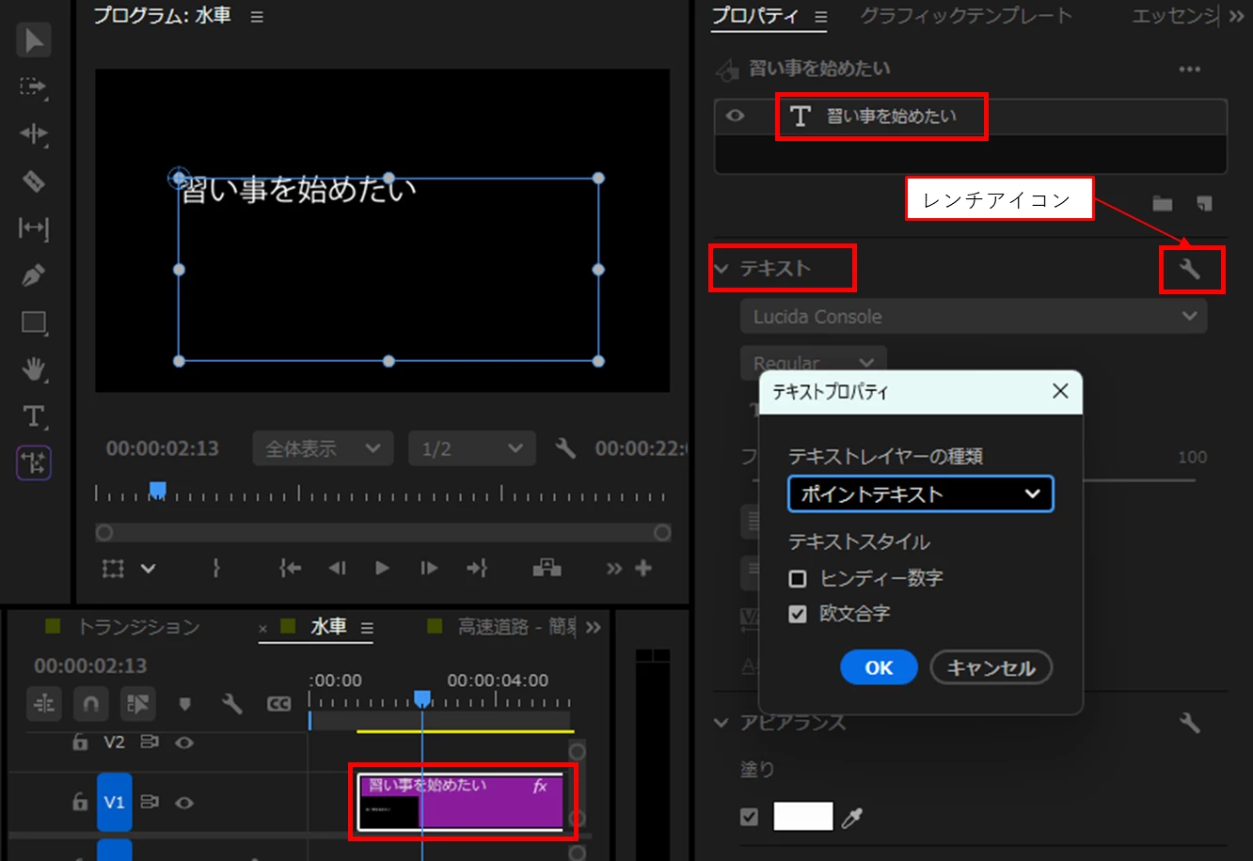Show more Program Monitor transport buttons
The height and width of the screenshot is (861, 1253).
[x=614, y=568]
